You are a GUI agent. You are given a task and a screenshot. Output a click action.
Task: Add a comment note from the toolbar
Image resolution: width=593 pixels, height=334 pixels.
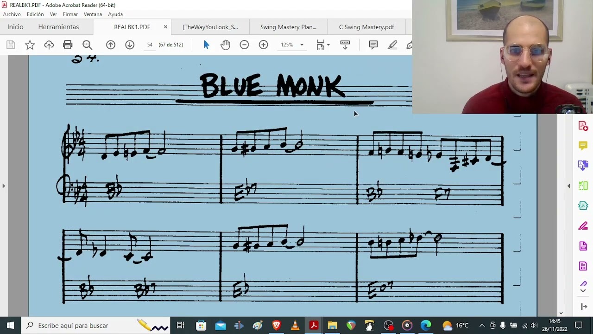(373, 45)
